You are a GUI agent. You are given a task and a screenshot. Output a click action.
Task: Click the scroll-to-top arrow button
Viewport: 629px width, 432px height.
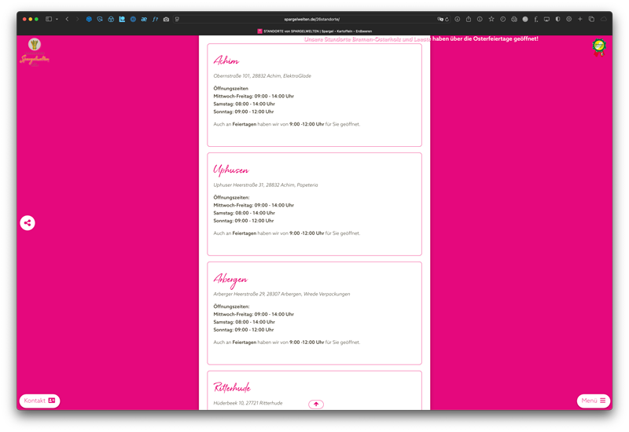[316, 405]
